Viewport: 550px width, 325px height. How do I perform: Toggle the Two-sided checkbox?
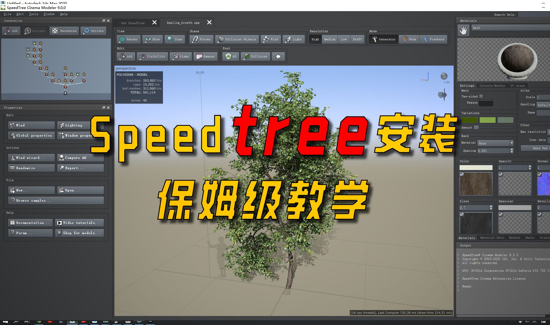(x=481, y=96)
